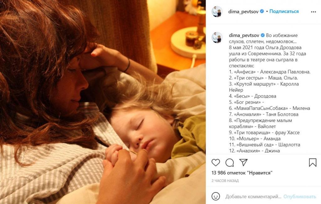Image resolution: width=321 pixels, height=204 pixels.
Task: Open dima_pevtsov profile link in caption
Action: tap(244, 35)
